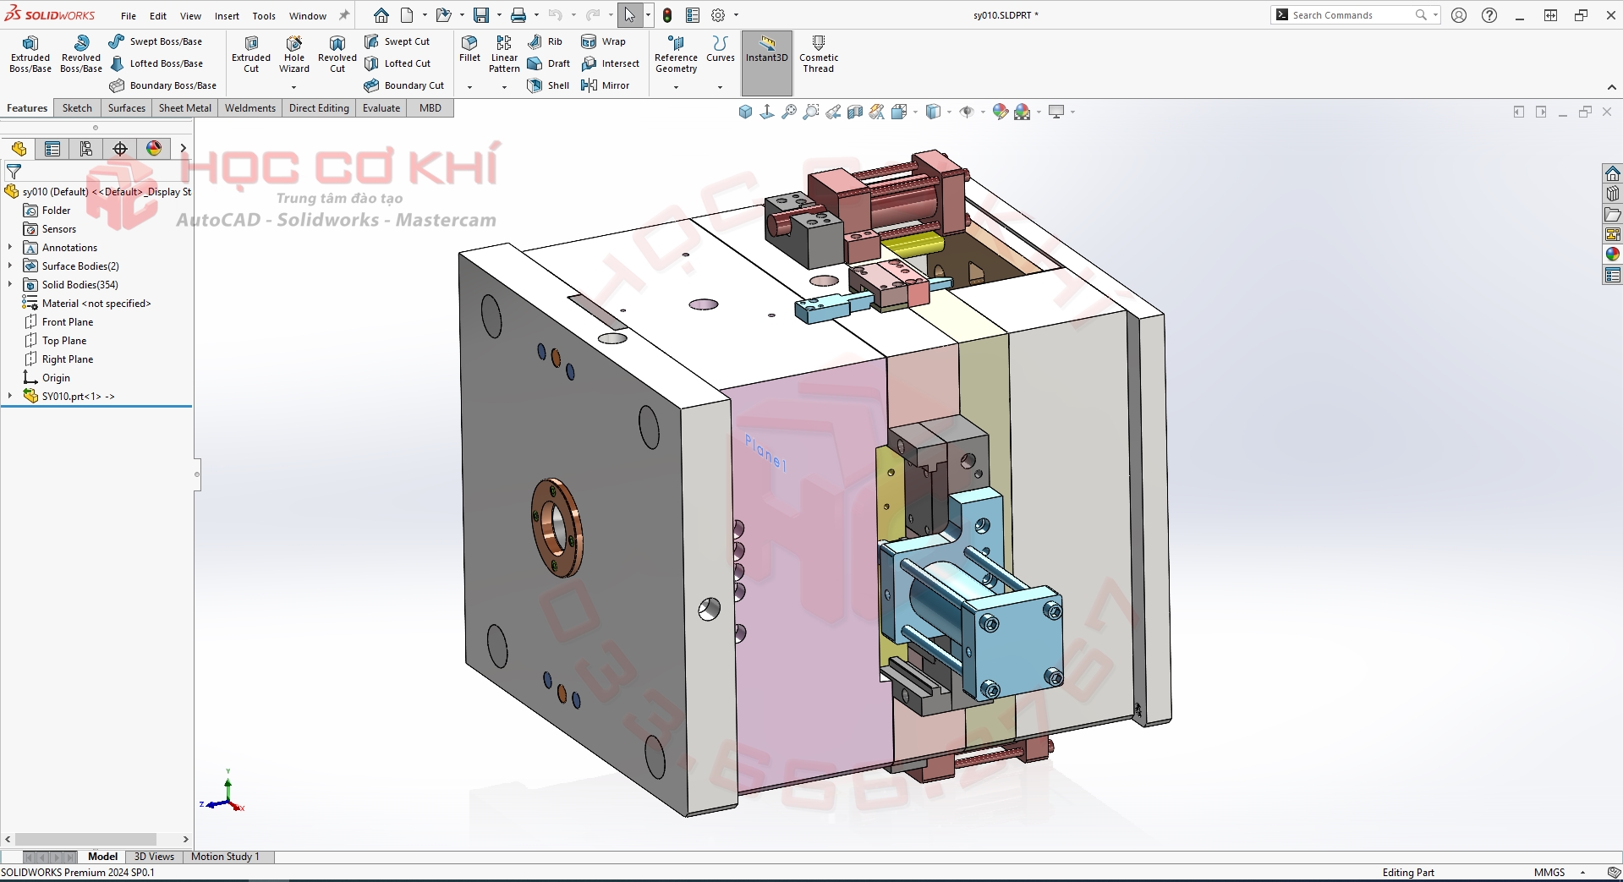Select the Revolved Boss/Base tool
Image resolution: width=1623 pixels, height=882 pixels.
(x=81, y=54)
